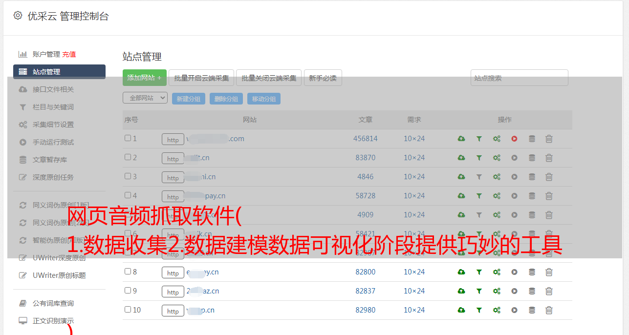This screenshot has width=629, height=335.
Task: Click the http protocol box in row 2
Action: coord(173,159)
